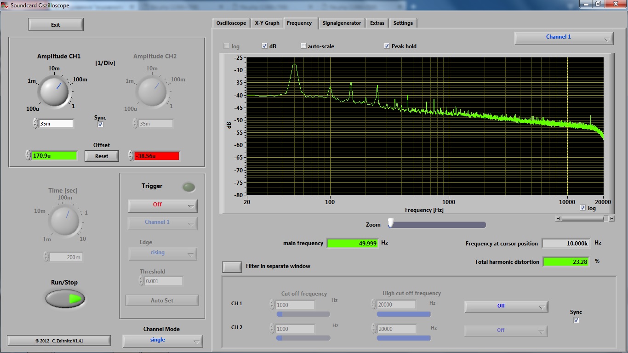
Task: Toggle the Filter in separate window button
Action: pyautogui.click(x=232, y=267)
